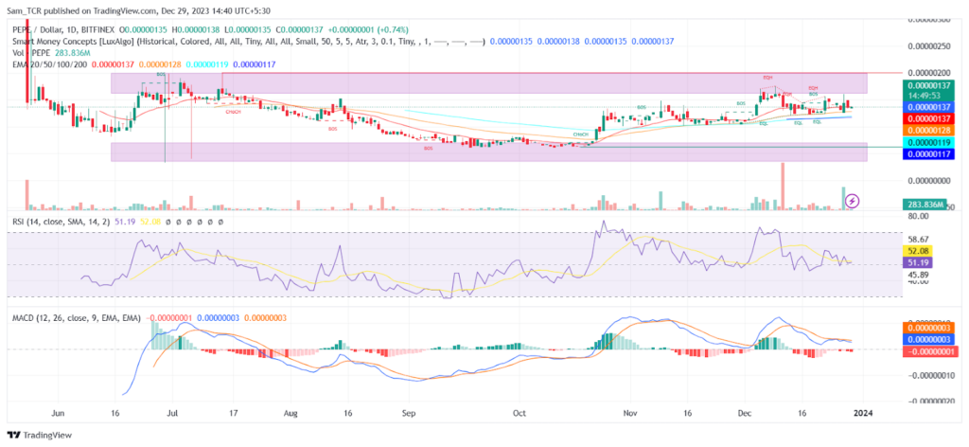Screen dimensions: 969x447
Task: Click the yellow 52.08 RSI axis tag
Action: click(x=920, y=251)
